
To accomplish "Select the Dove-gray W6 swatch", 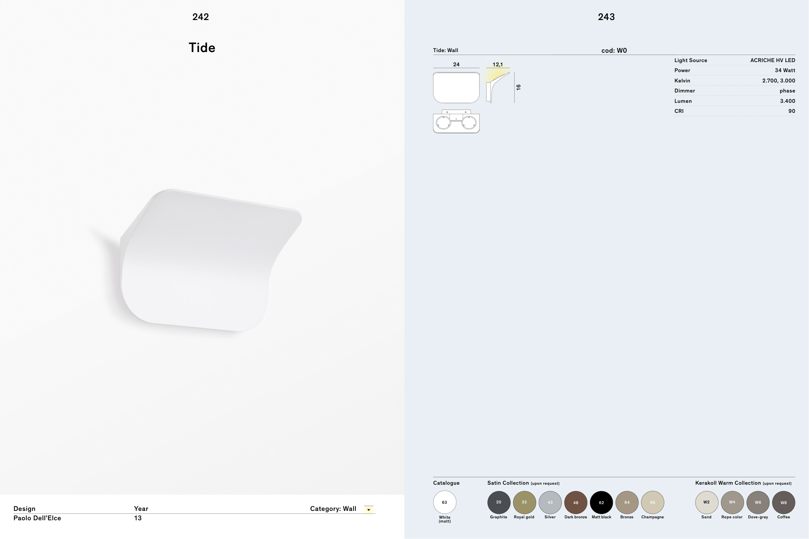I will [758, 502].
